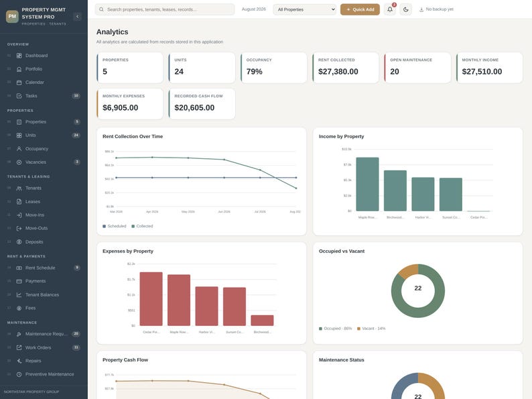Click the search magnifier icon
The image size is (532, 399).
101,9
